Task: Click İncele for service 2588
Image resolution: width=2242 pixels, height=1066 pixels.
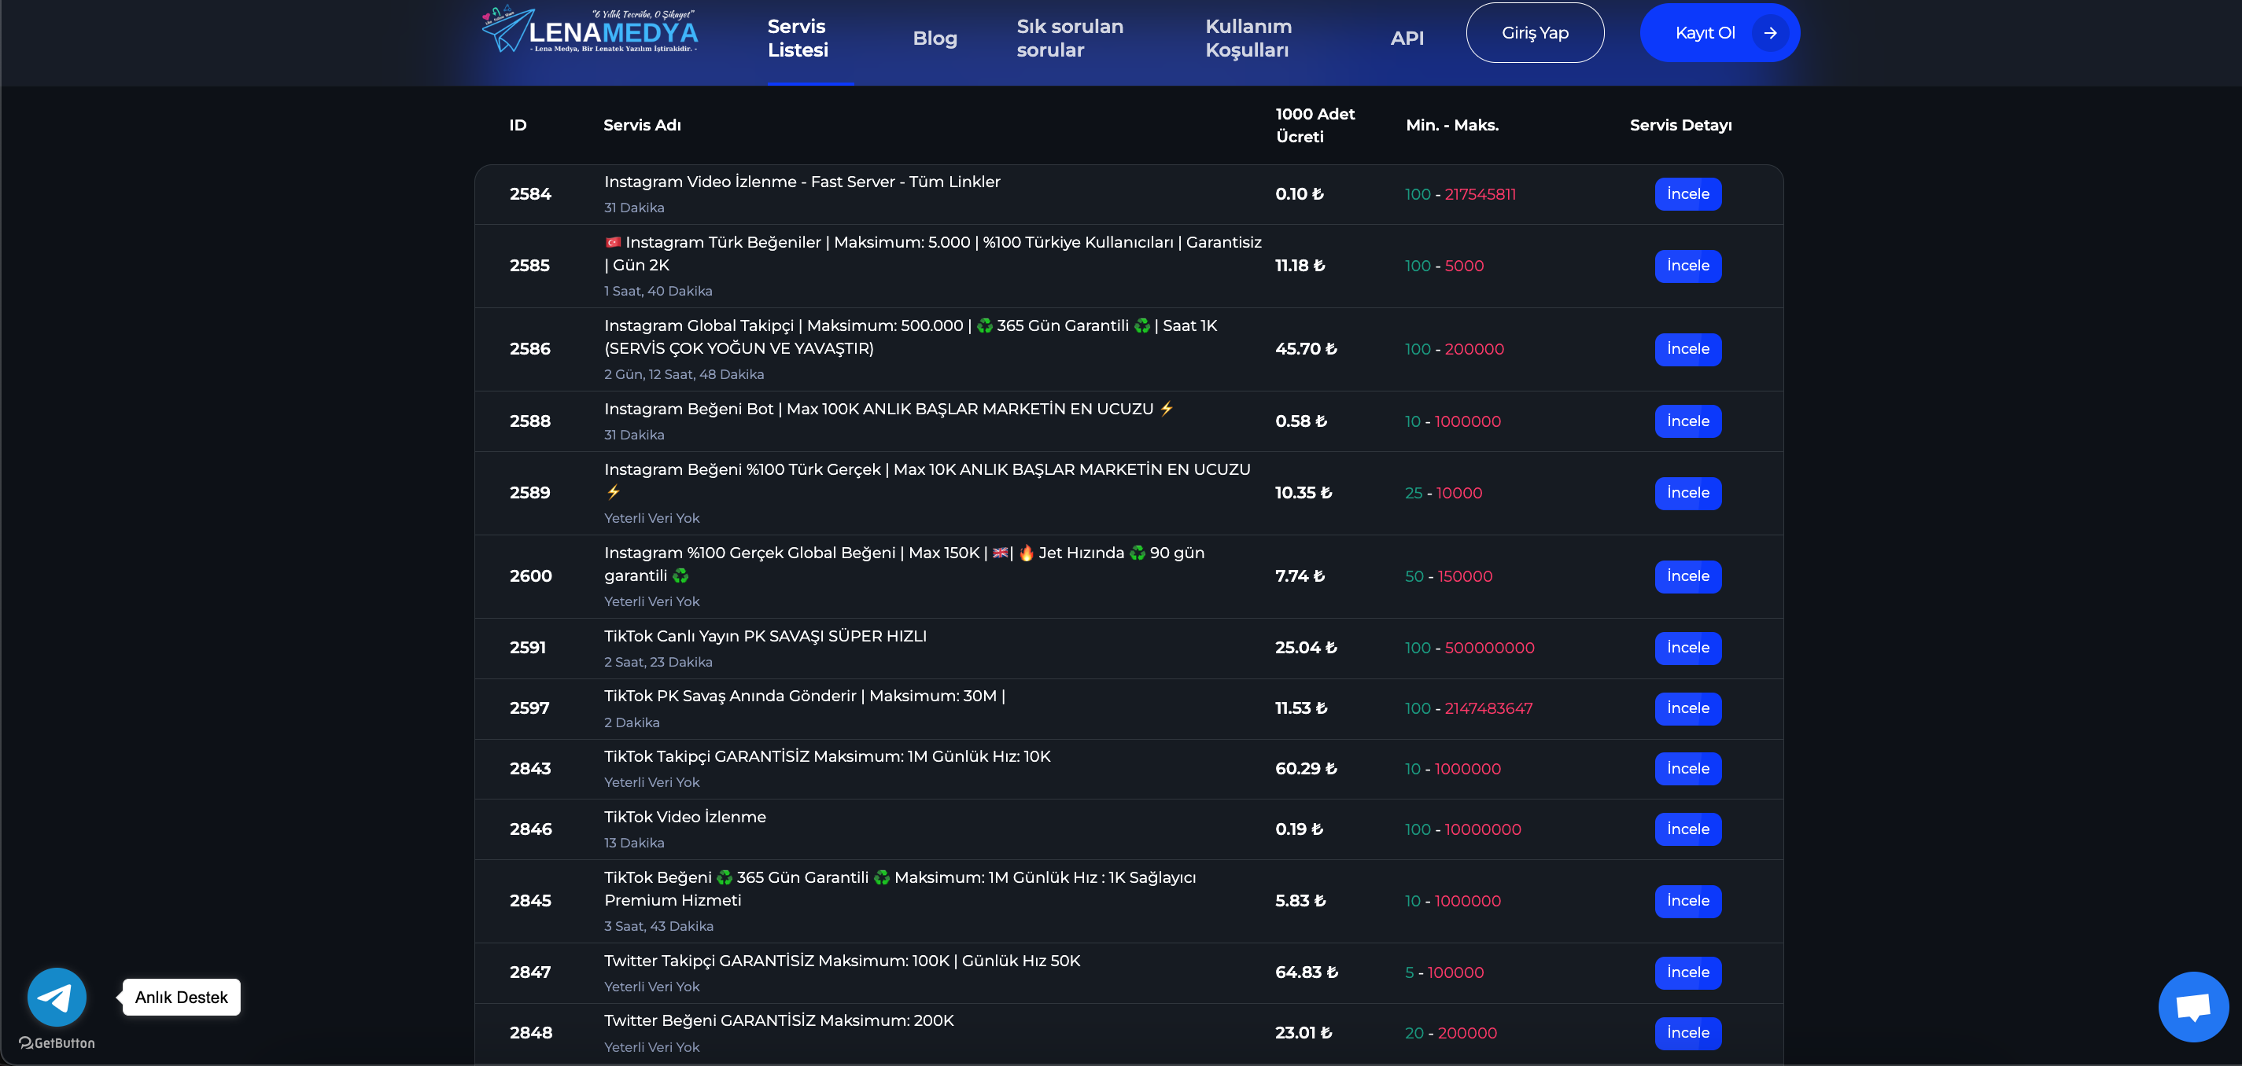Action: pos(1687,421)
